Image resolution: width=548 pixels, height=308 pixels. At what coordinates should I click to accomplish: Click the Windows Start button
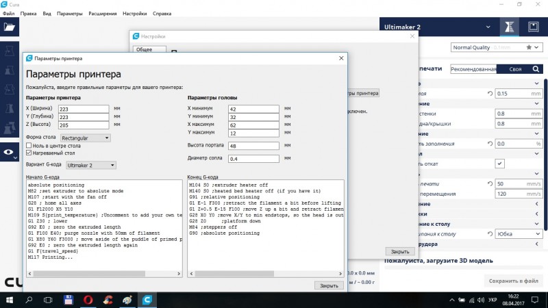pos(10,300)
